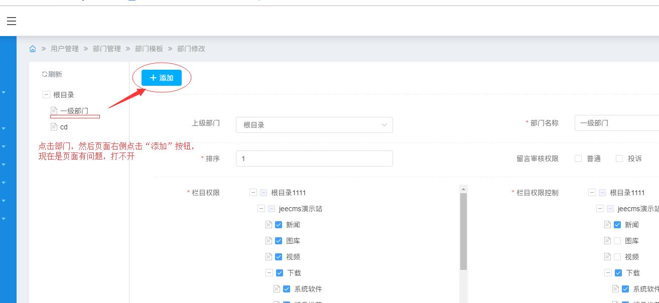Click 系统软件 label in 栏目权限 tree
Viewport: 659px width, 303px height.
click(308, 289)
